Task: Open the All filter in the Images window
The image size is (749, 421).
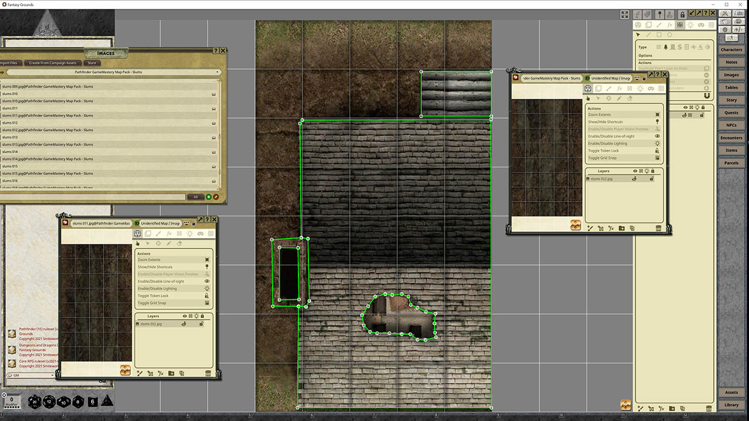Action: tap(195, 197)
